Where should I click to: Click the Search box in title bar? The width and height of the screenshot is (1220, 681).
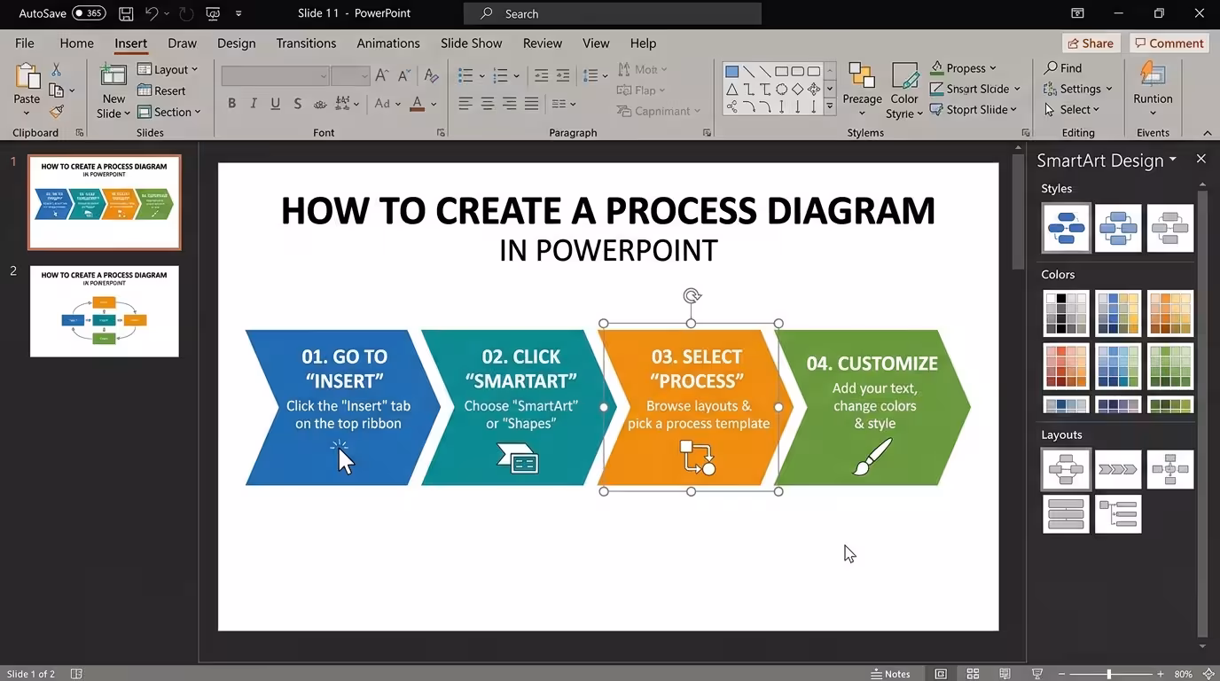[x=612, y=13]
